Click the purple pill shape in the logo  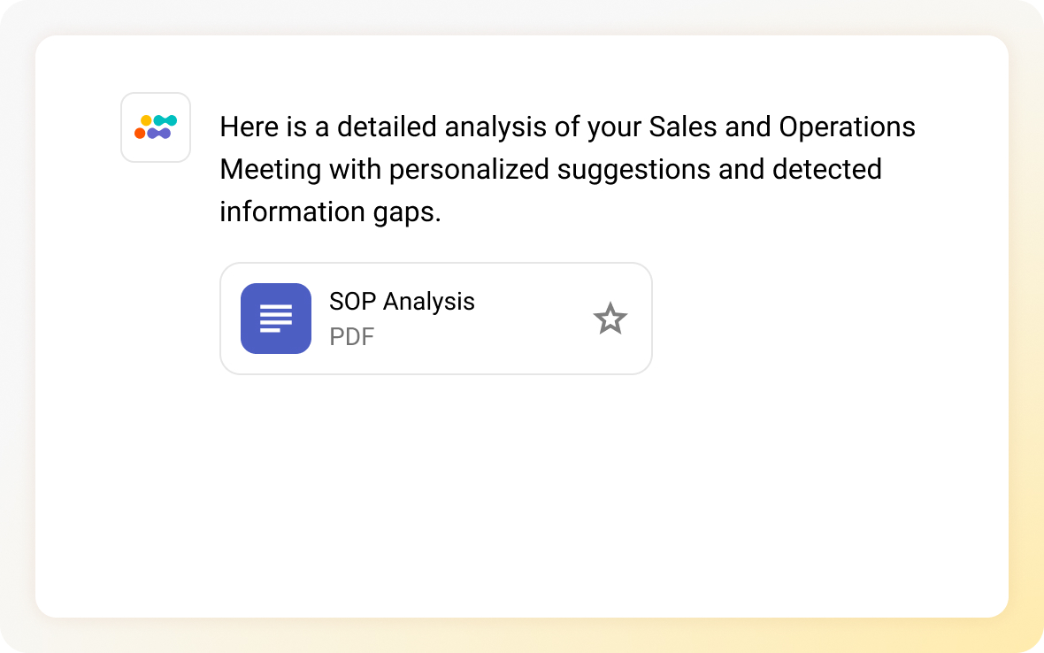[x=159, y=134]
